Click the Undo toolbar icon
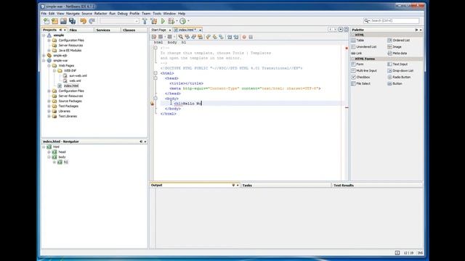The height and width of the screenshot is (261, 465). [84, 21]
